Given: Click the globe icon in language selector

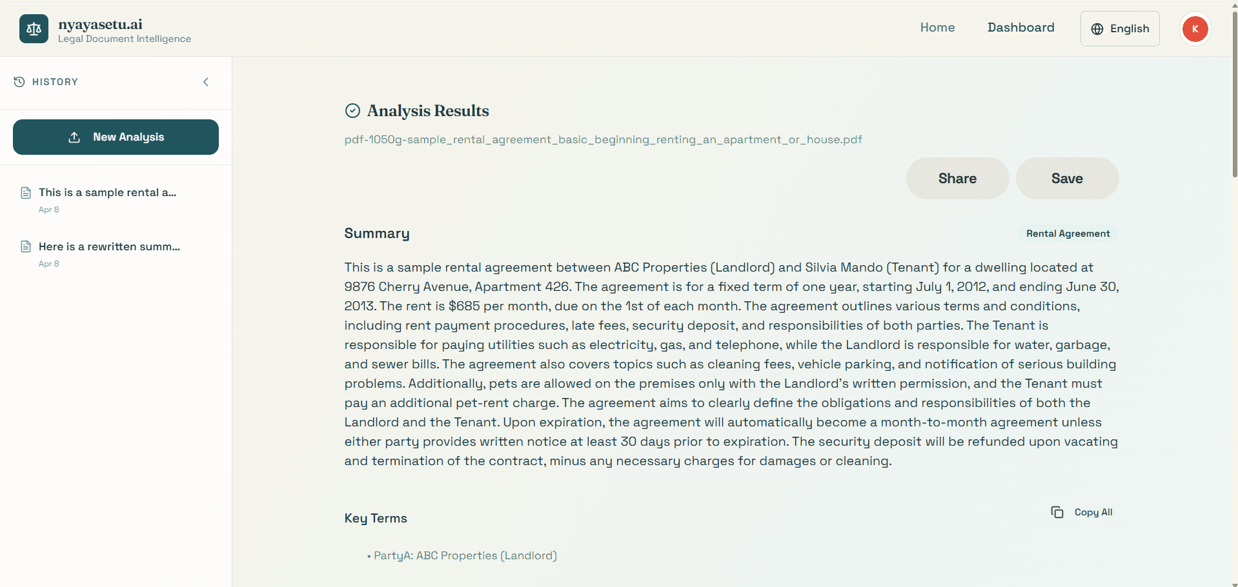Looking at the screenshot, I should [1097, 29].
